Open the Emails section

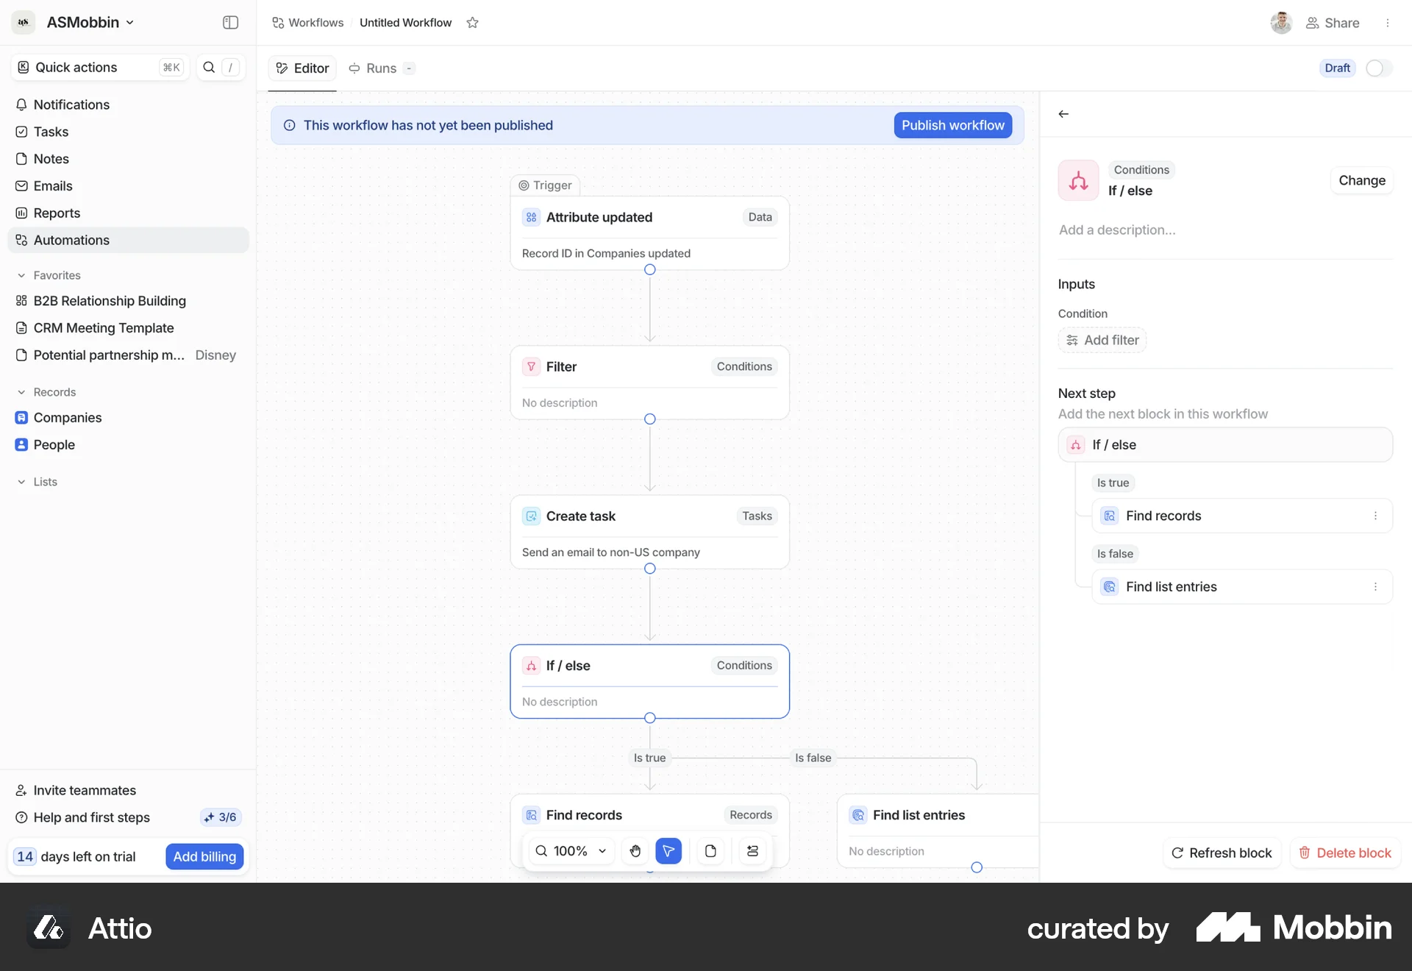click(53, 185)
